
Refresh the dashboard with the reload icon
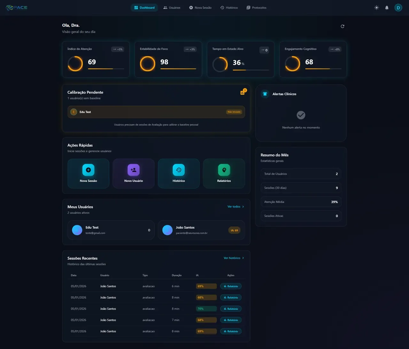click(343, 26)
